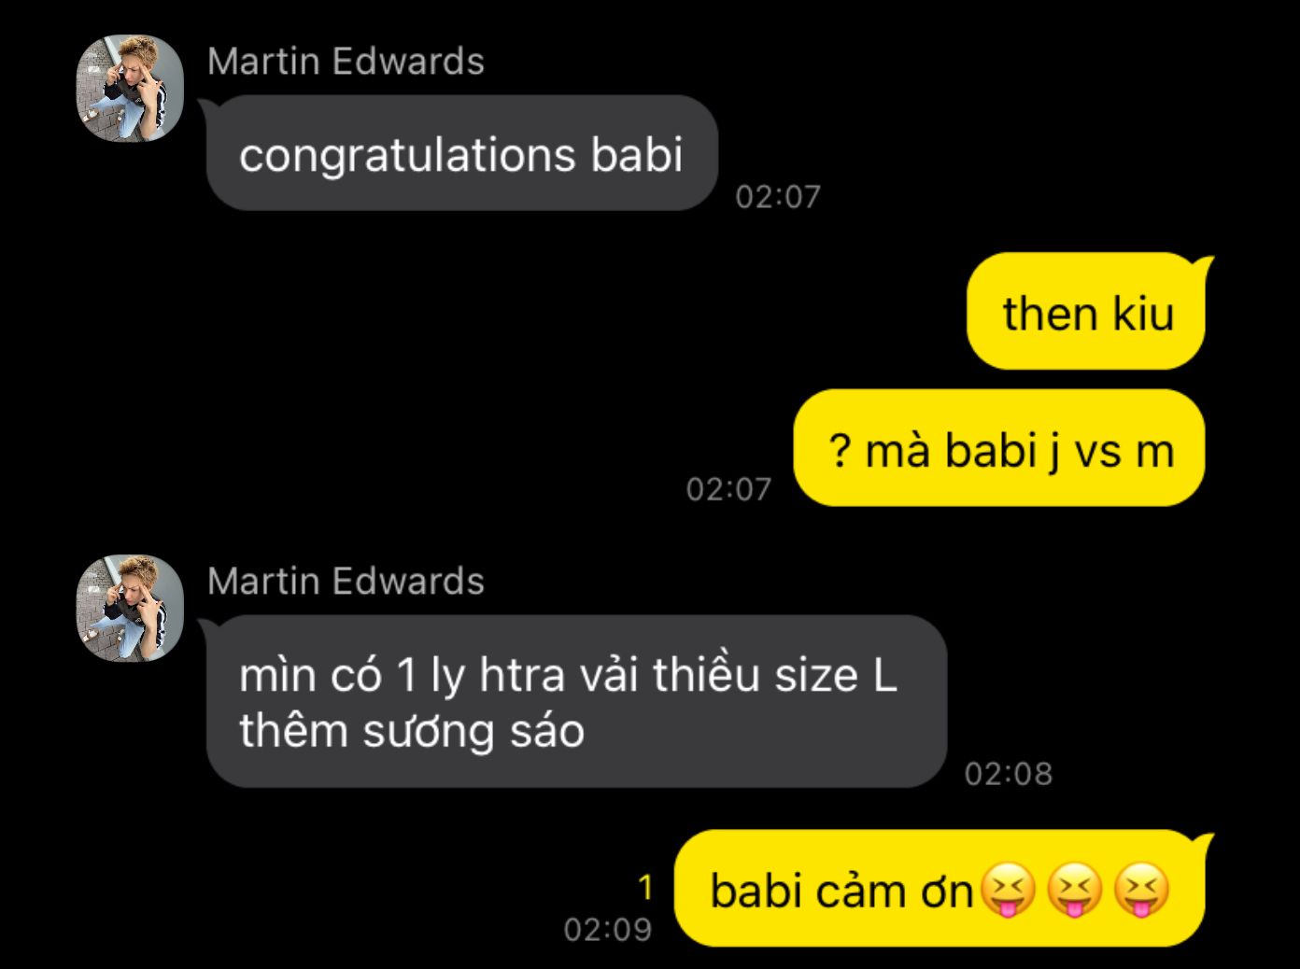1300x969 pixels.
Task: Click the 02:07 timestamp beside "? mà babi j vs m"
Action: (728, 489)
